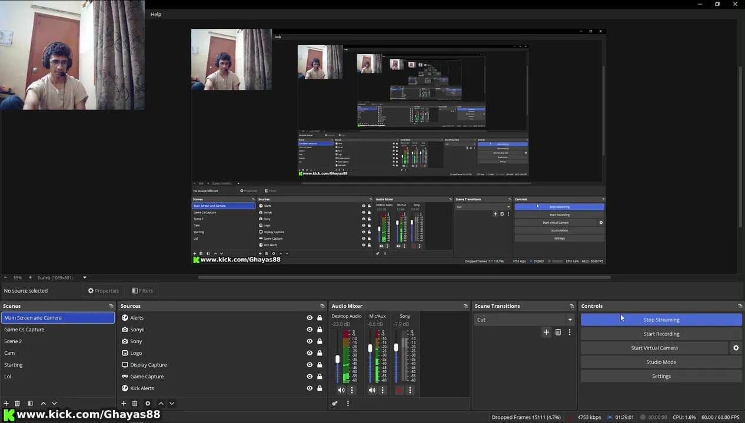The width and height of the screenshot is (745, 423).
Task: Open the Mic/Aux three-dot options
Action: click(x=383, y=390)
